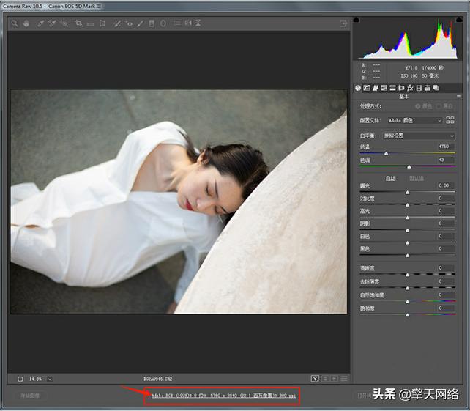470x411 pixels.
Task: Select the Crop tool
Action: click(78, 23)
